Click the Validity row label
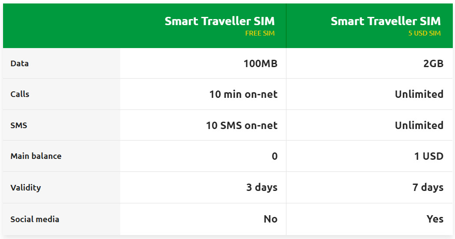The height and width of the screenshot is (239, 455). [26, 187]
